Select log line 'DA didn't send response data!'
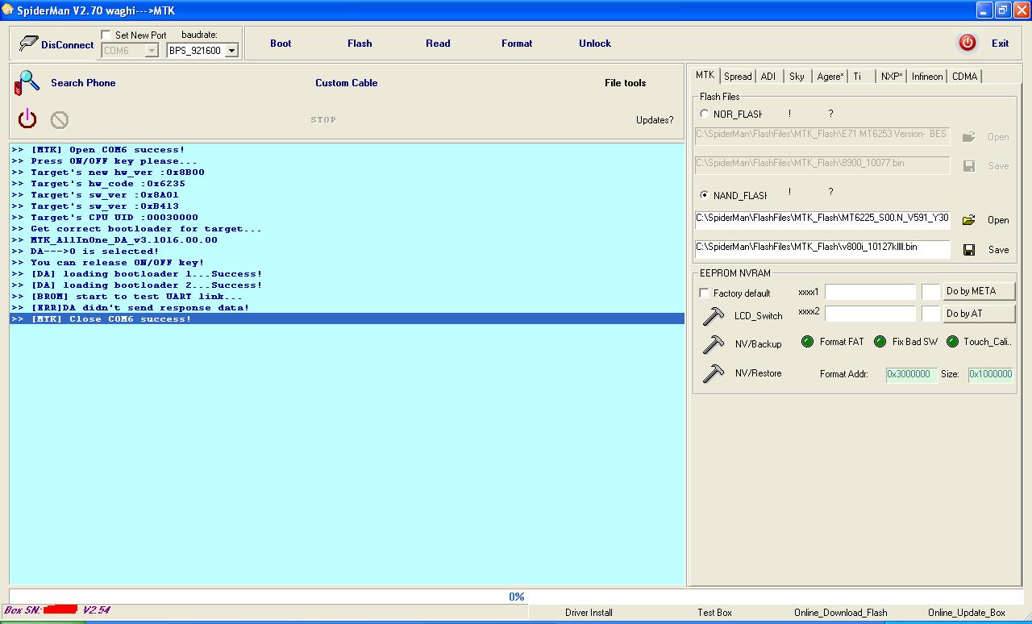This screenshot has height=624, width=1032. click(x=347, y=308)
